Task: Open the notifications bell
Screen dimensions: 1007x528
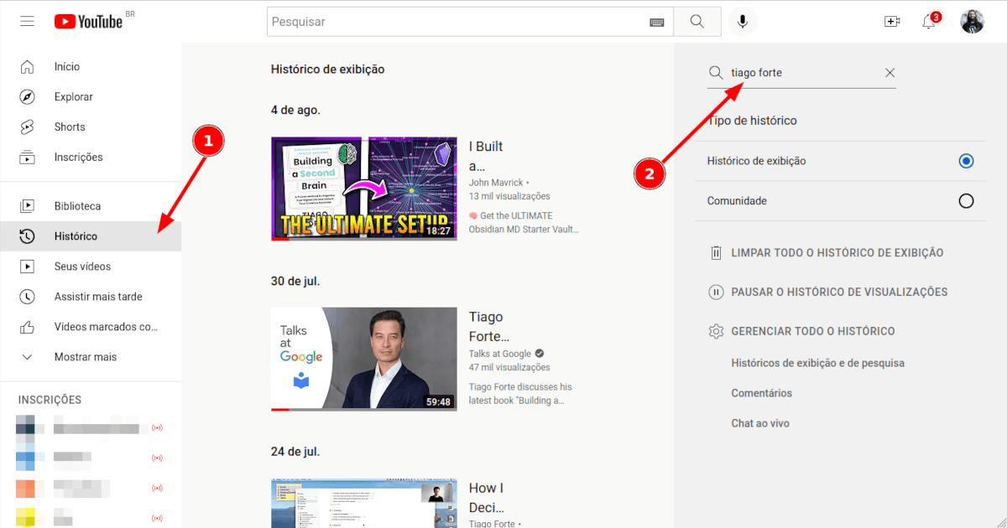Action: coord(929,22)
